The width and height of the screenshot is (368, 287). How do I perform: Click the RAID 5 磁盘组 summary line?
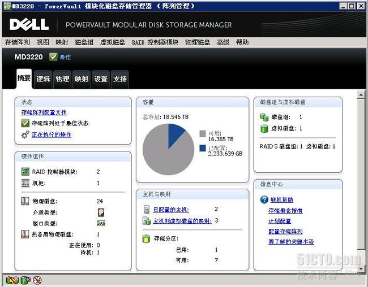coord(297,147)
